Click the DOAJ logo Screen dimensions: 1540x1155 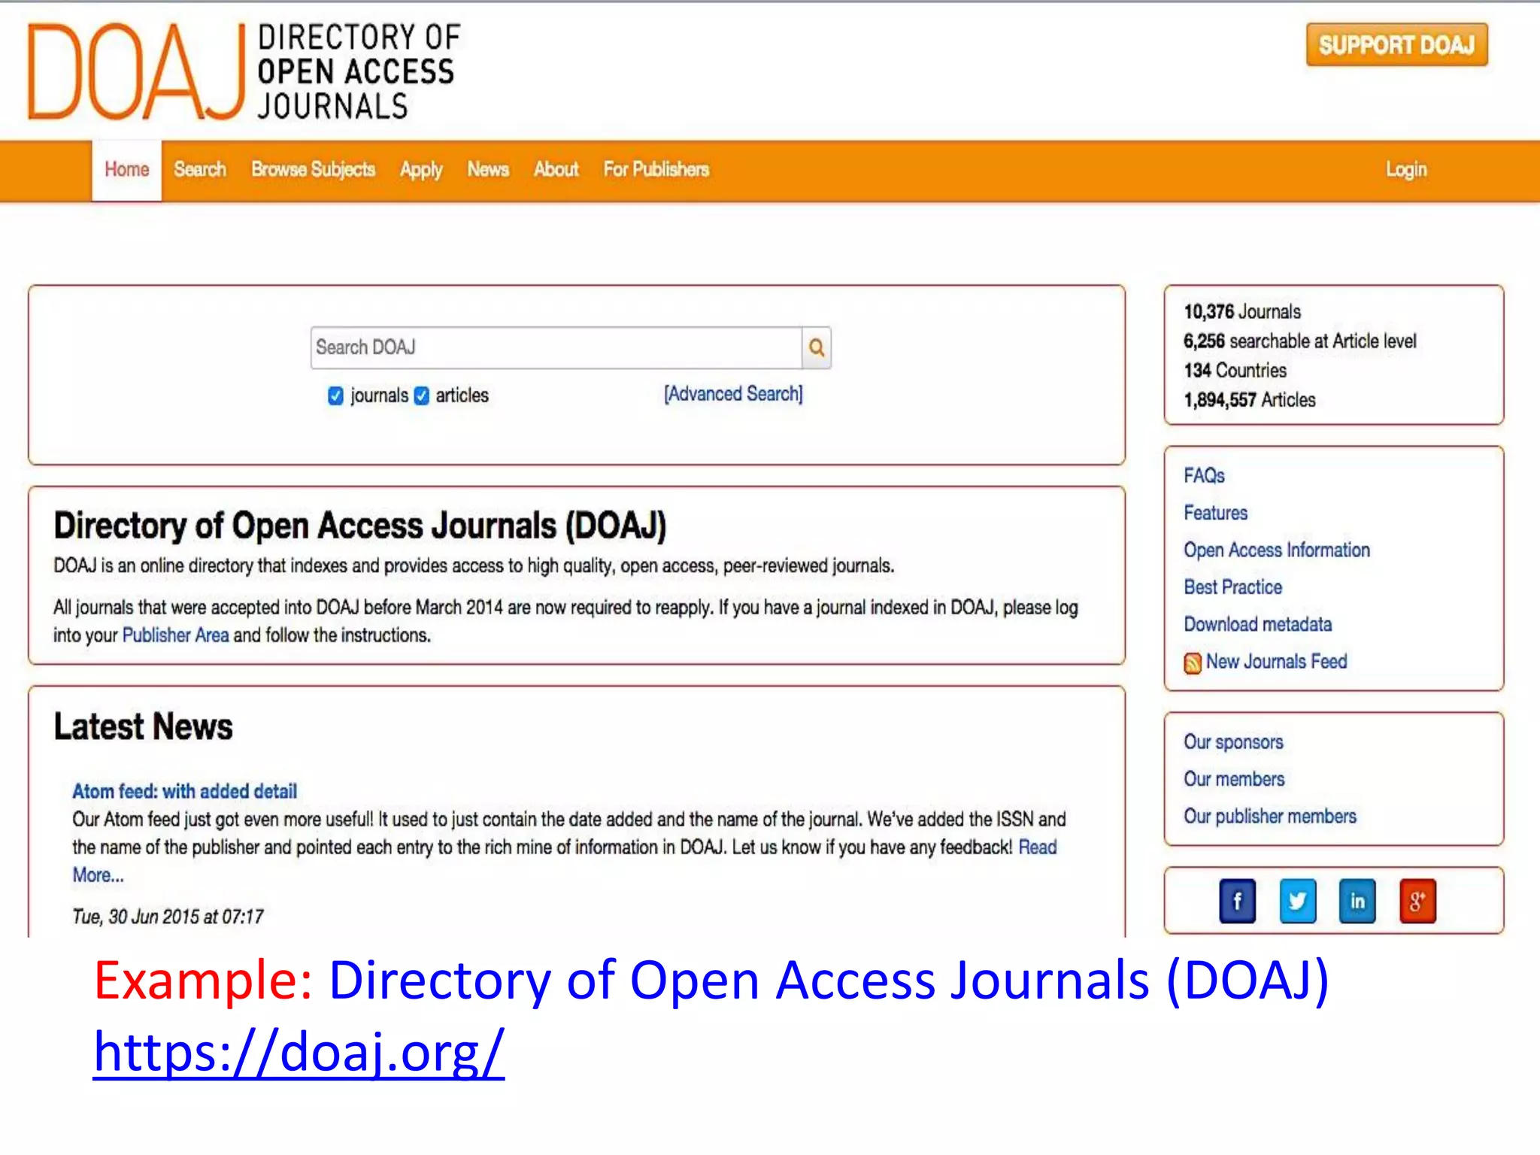pyautogui.click(x=244, y=71)
